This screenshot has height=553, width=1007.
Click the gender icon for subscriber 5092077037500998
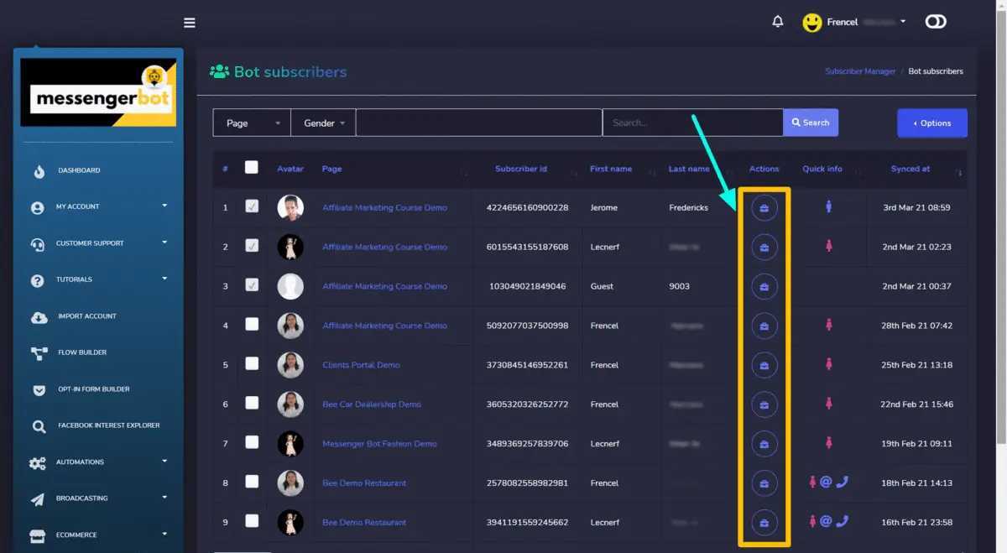[x=829, y=324]
